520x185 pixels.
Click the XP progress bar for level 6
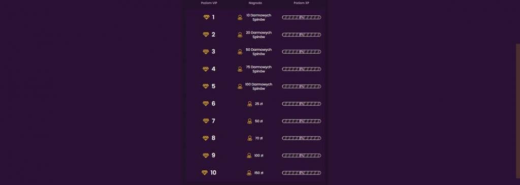(x=302, y=104)
